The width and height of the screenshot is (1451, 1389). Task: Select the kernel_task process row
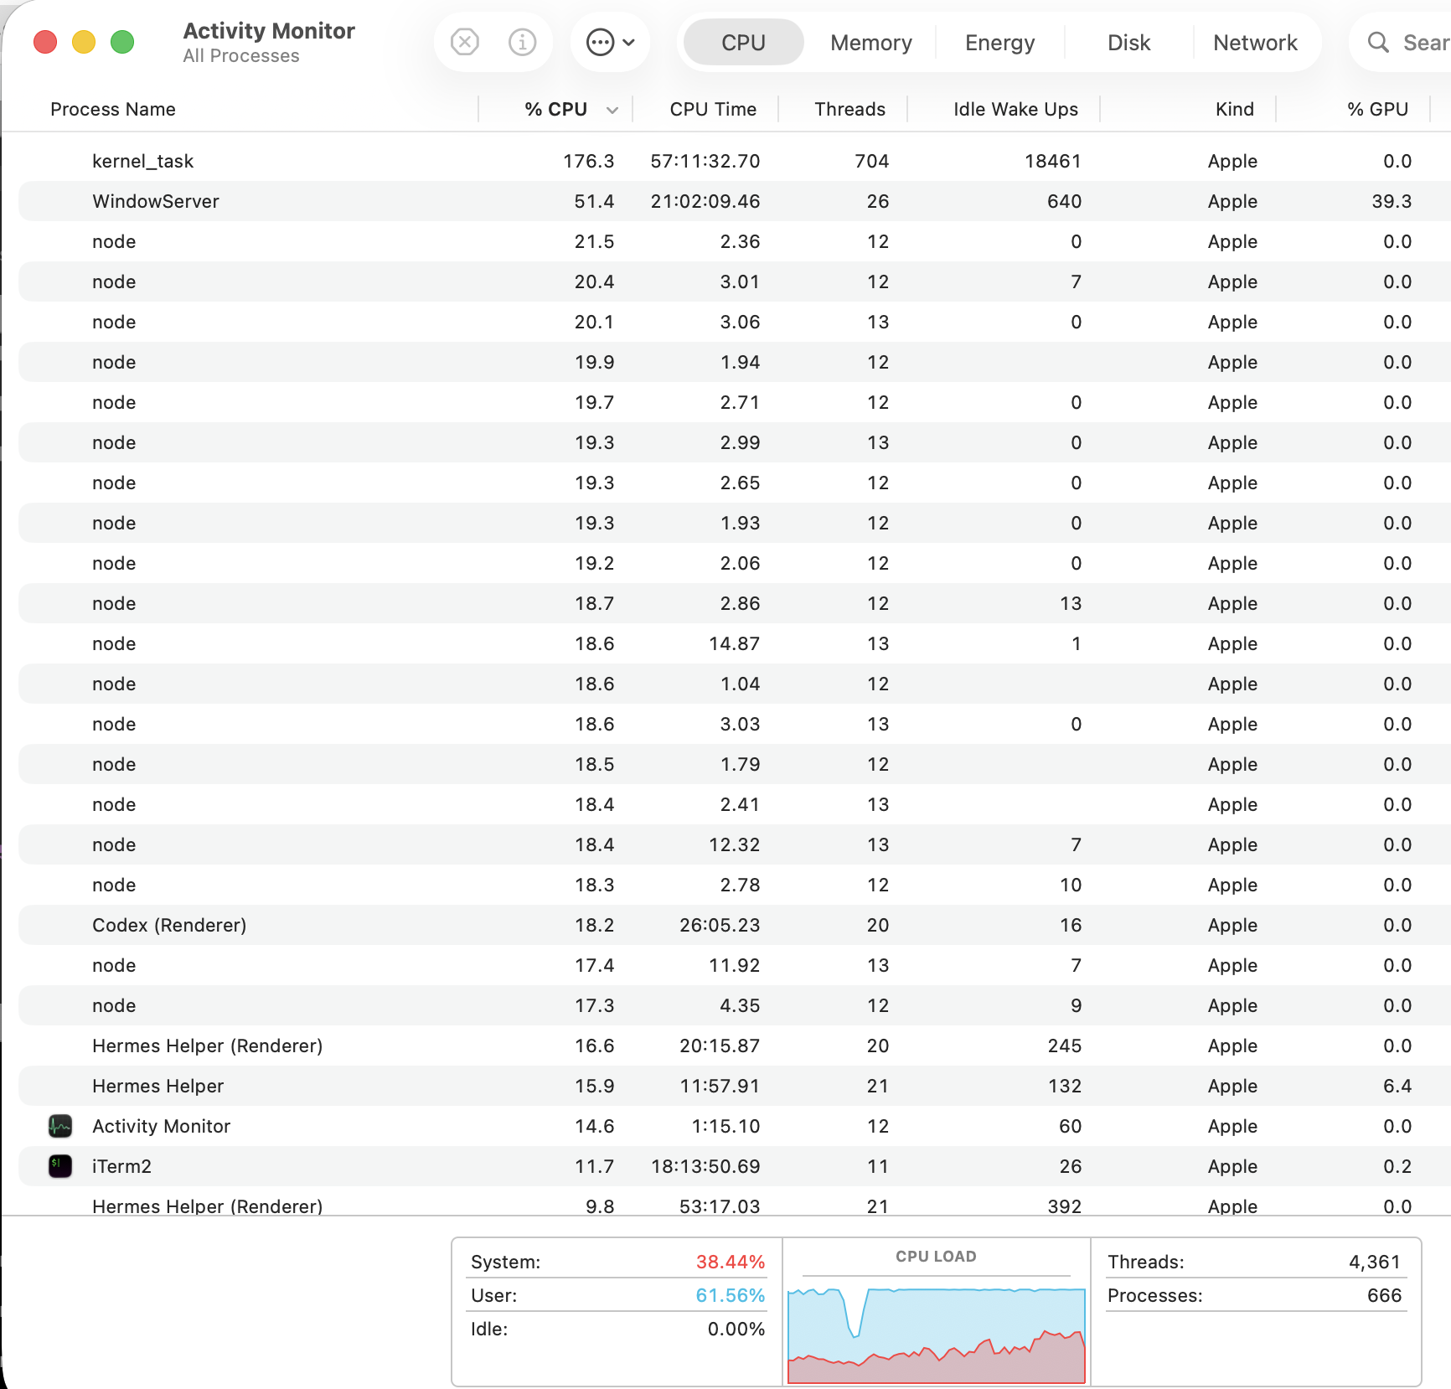click(734, 161)
